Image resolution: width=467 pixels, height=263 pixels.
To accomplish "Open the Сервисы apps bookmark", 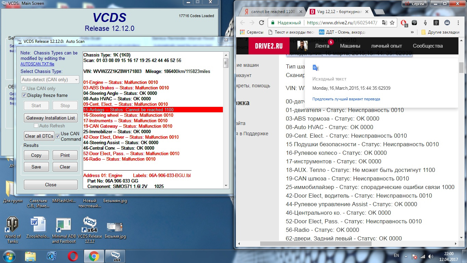I will 251,32.
